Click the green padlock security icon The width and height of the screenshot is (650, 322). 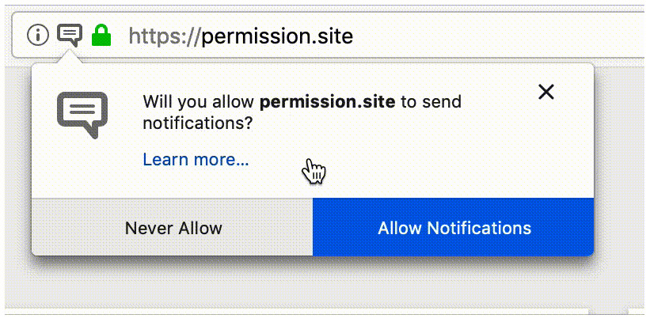pyautogui.click(x=101, y=35)
